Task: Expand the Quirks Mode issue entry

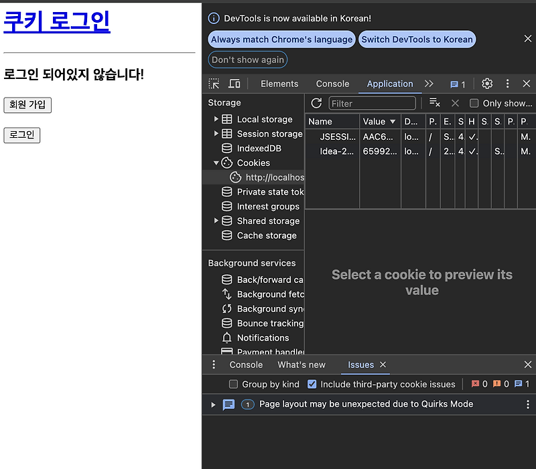Action: coord(213,404)
